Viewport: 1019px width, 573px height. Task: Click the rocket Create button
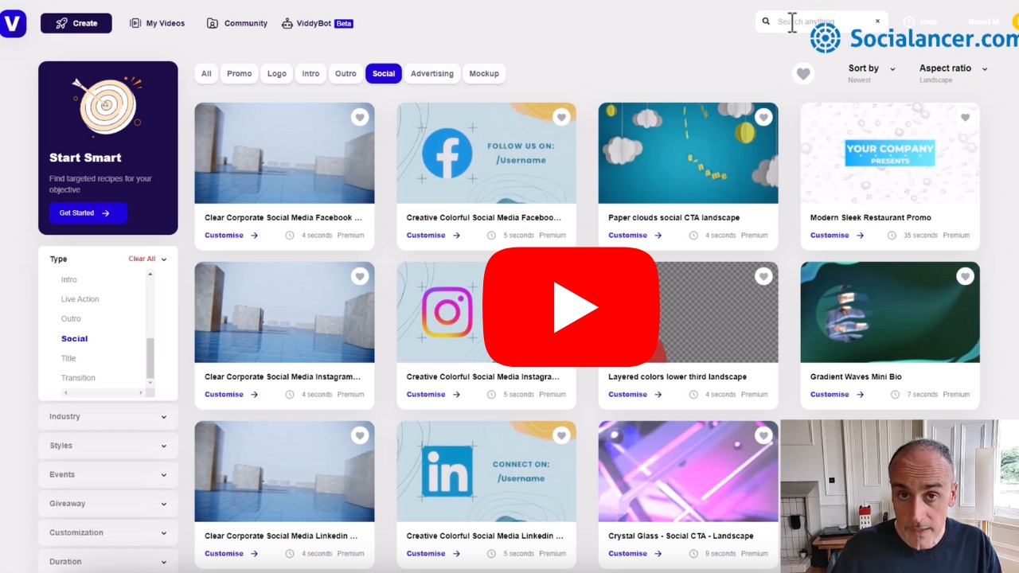point(76,23)
